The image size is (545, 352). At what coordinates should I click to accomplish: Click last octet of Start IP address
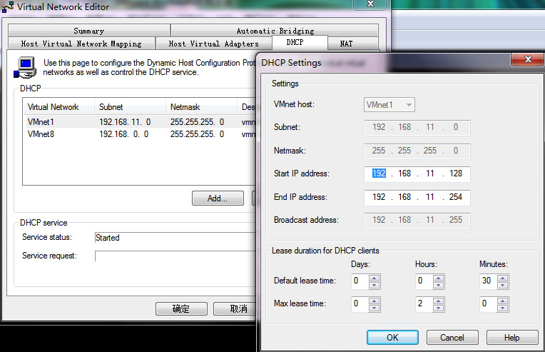click(x=455, y=174)
